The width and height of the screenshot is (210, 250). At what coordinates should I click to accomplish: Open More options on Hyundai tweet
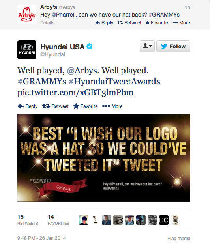pos(112,106)
